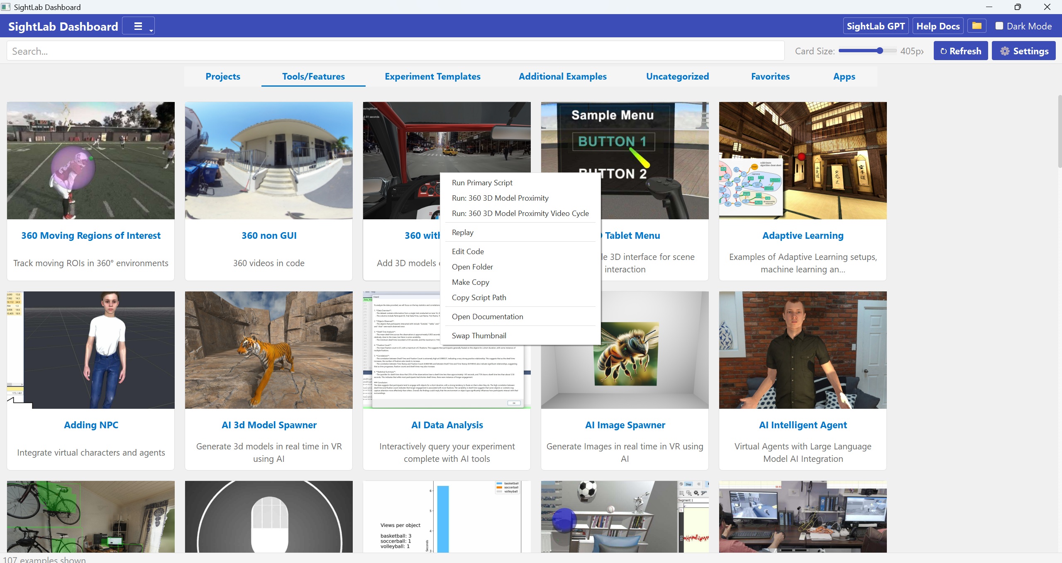
Task: Click Edit Code in context menu
Action: (468, 252)
